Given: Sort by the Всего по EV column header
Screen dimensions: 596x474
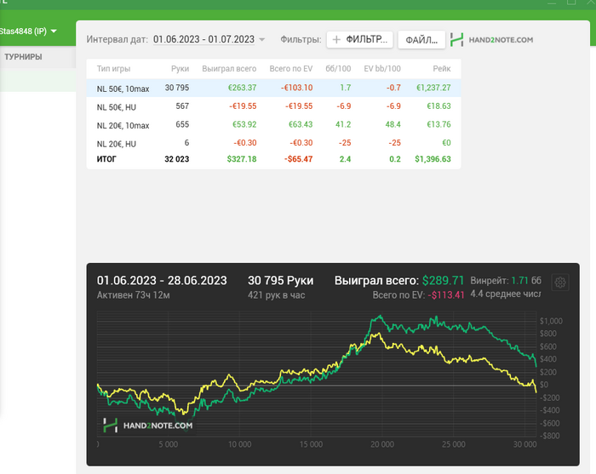Looking at the screenshot, I should pos(291,69).
